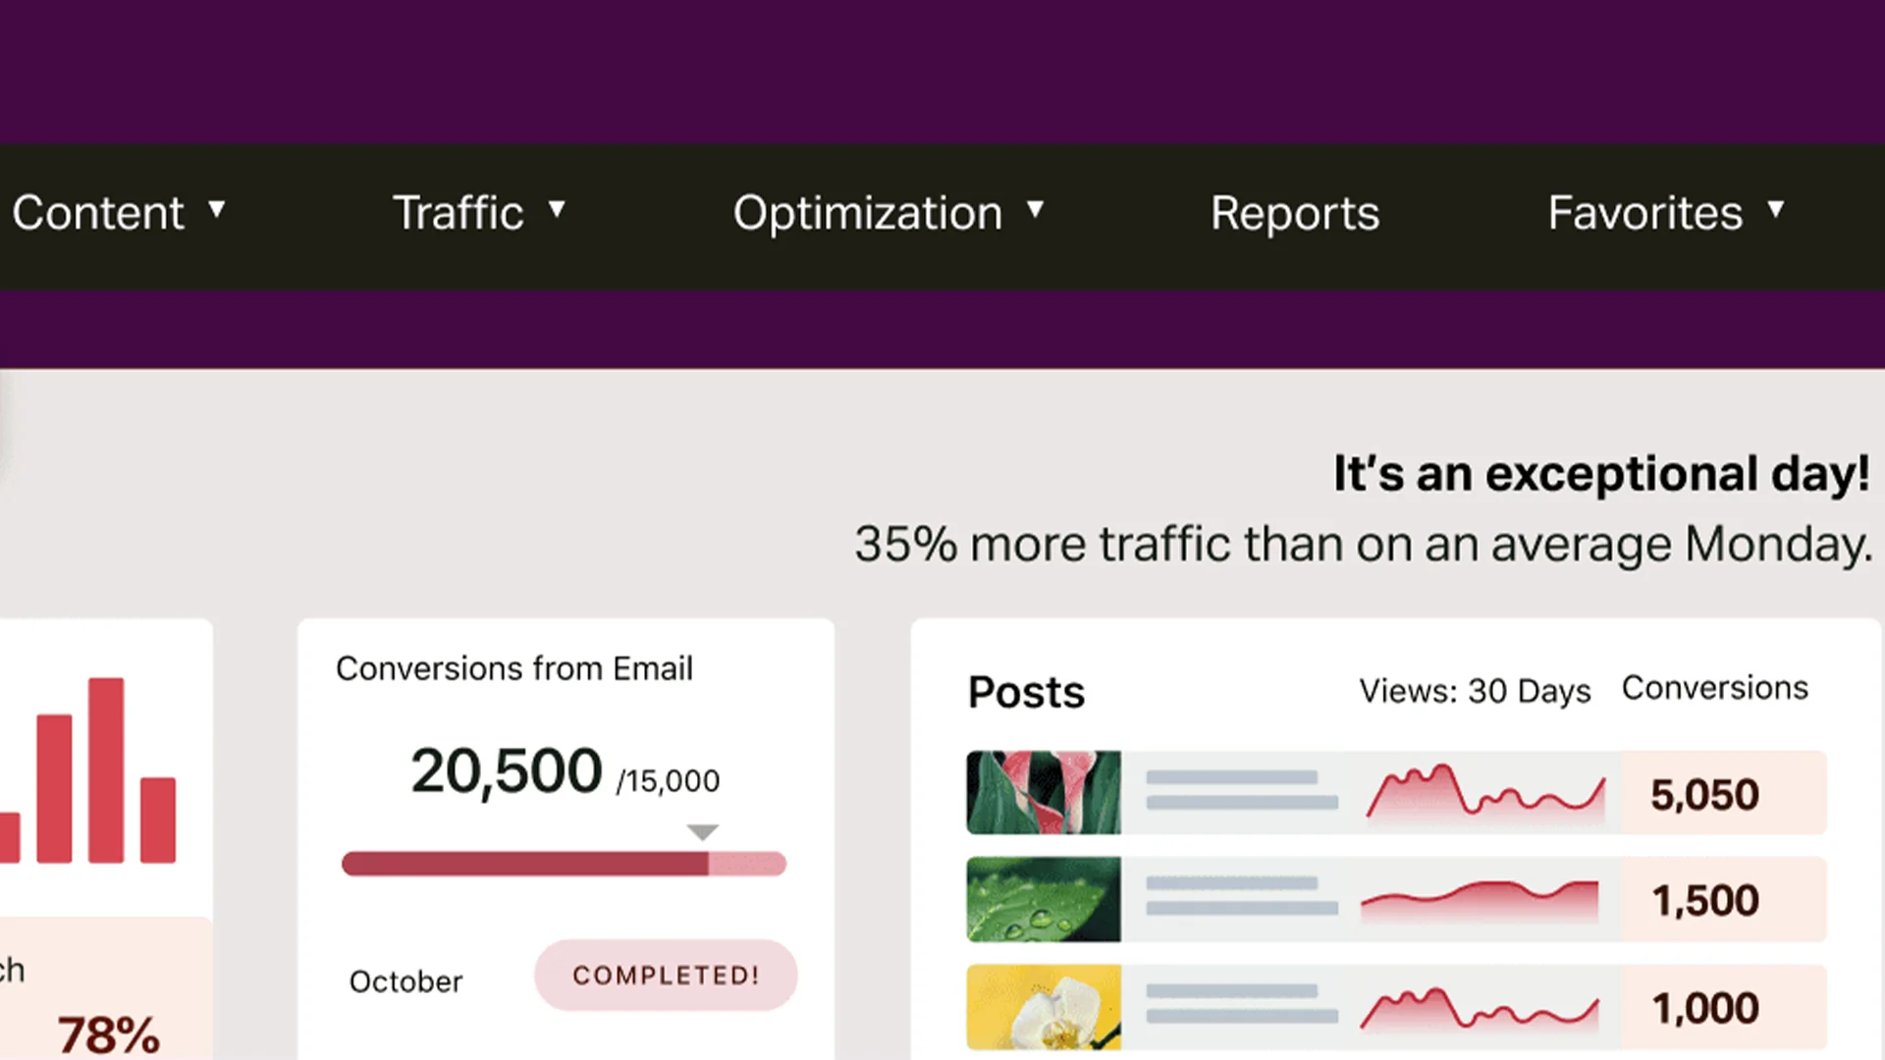Open the Optimization menu
The image size is (1885, 1060).
[x=868, y=213]
